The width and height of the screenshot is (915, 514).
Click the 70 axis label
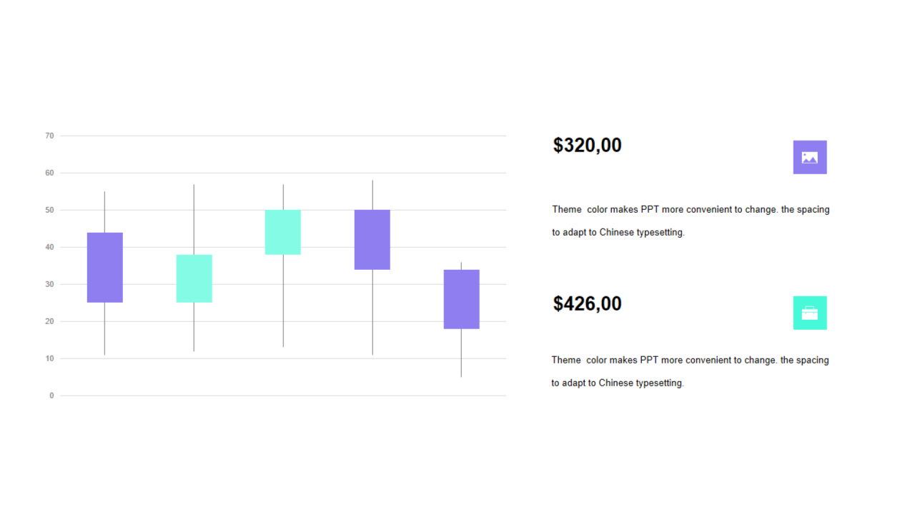click(49, 136)
